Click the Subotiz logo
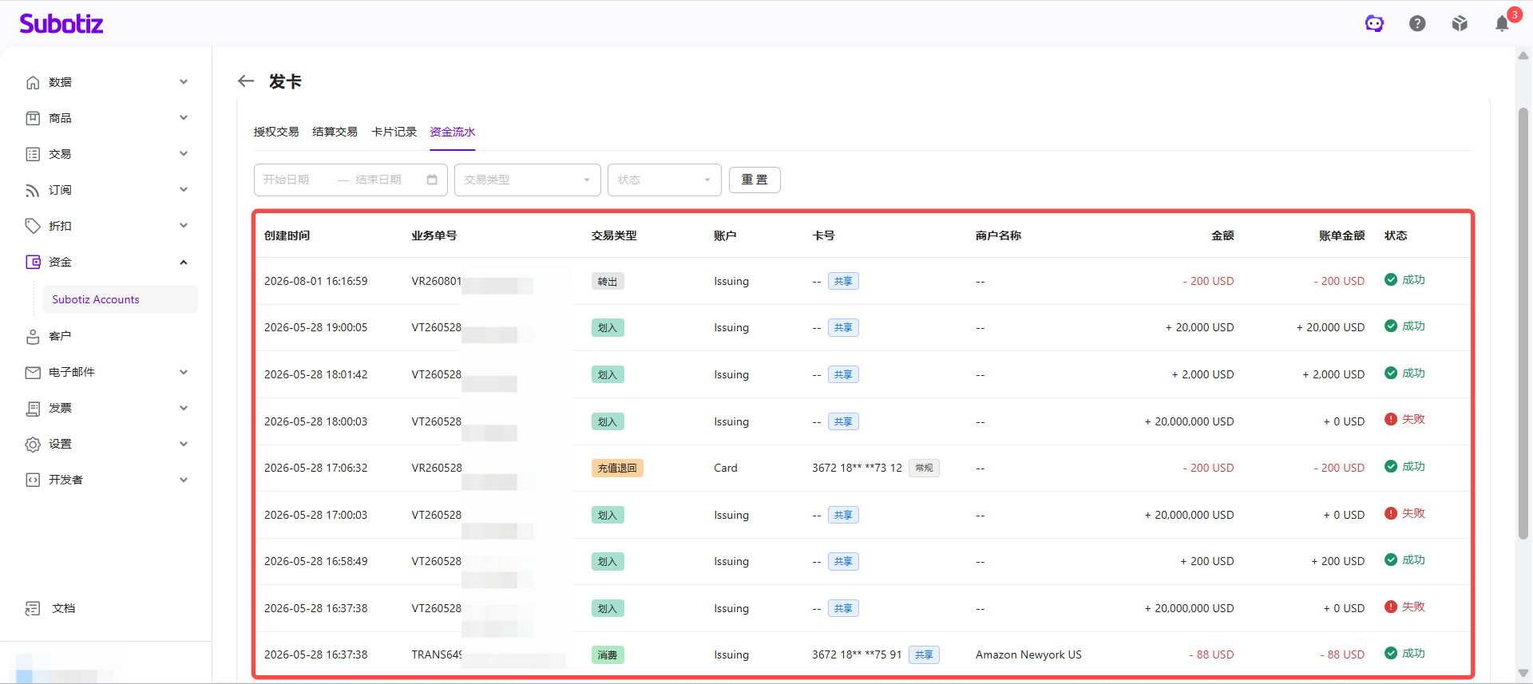 click(61, 24)
